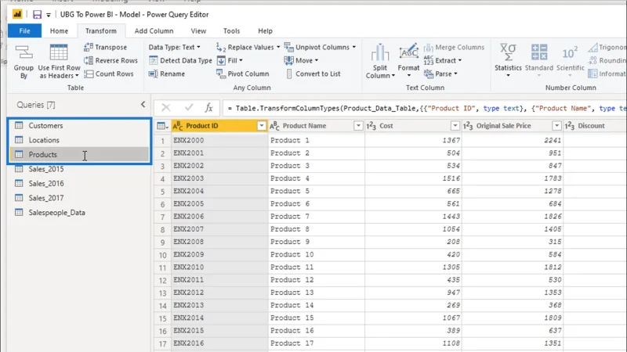Click Original Sale Price value 1826
Viewport: 627px width, 352px height.
coord(513,217)
